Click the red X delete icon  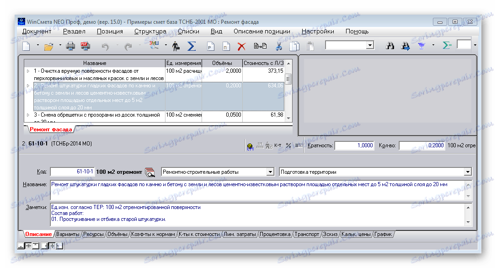point(241,47)
